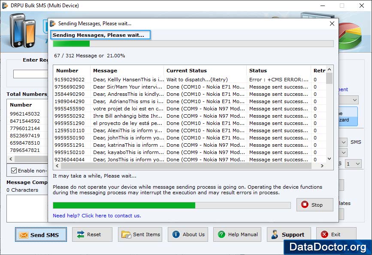
Task: Select 7896547821 in the background number list
Action: point(25,150)
